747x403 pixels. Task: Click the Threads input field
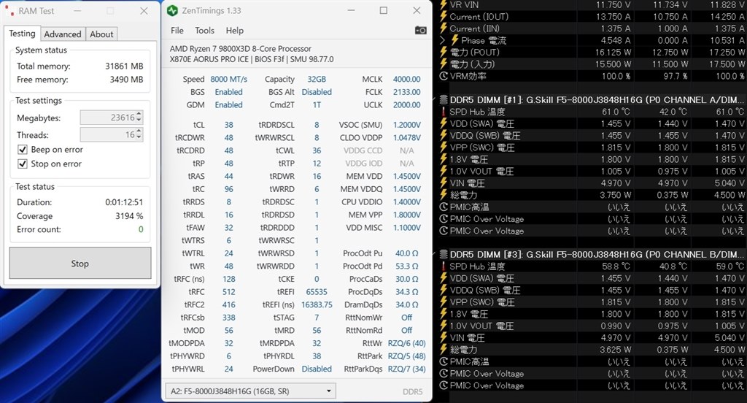coord(108,135)
